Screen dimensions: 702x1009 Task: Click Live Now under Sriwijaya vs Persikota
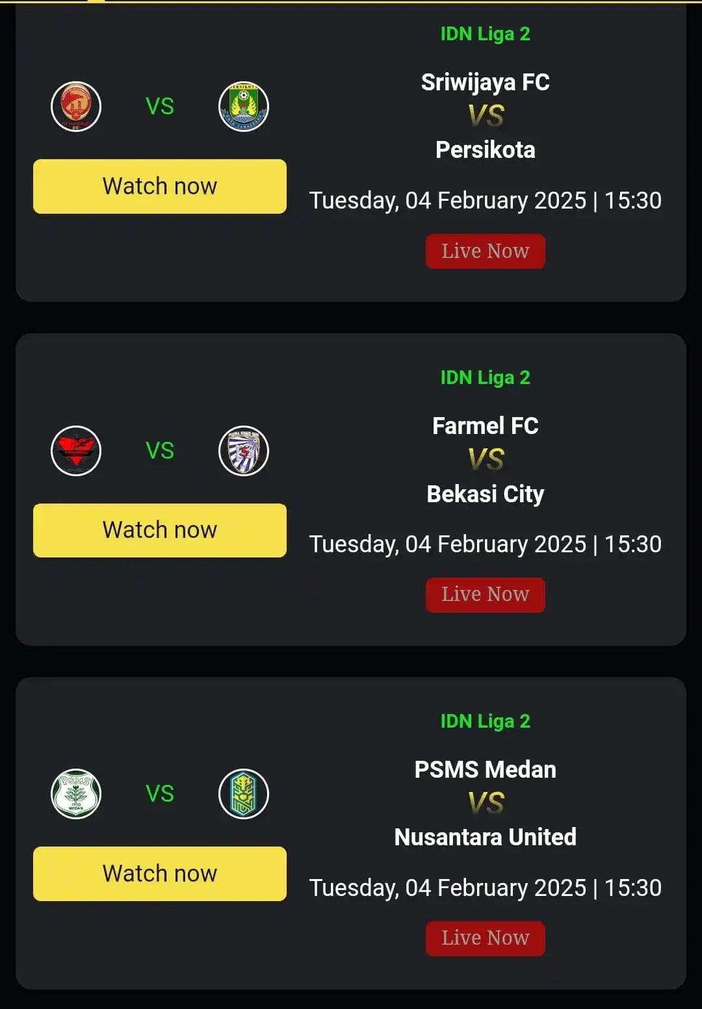pyautogui.click(x=486, y=251)
